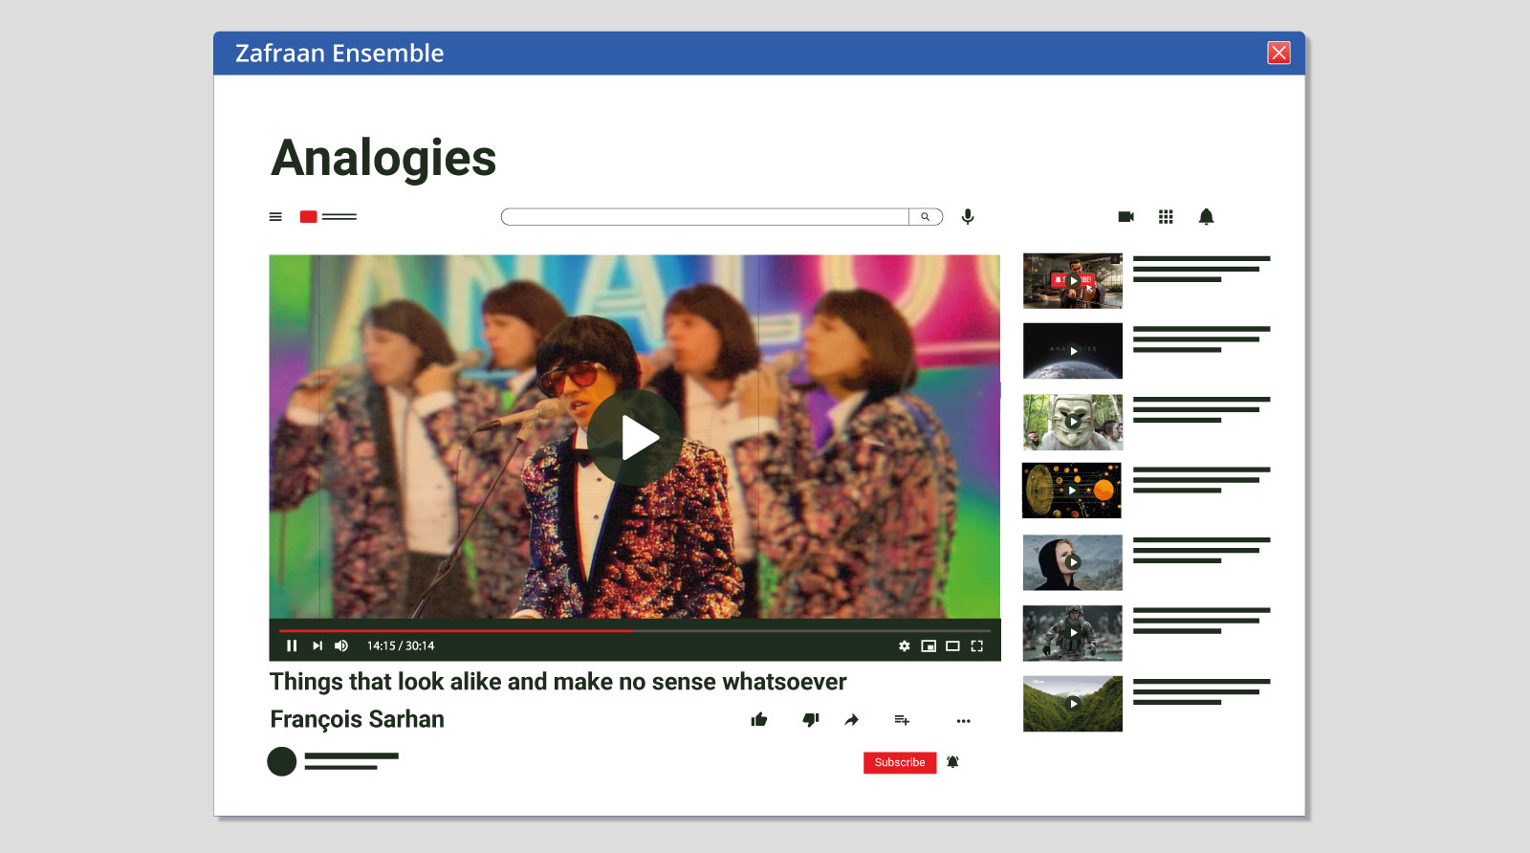Toggle theater mode on the player

[952, 646]
